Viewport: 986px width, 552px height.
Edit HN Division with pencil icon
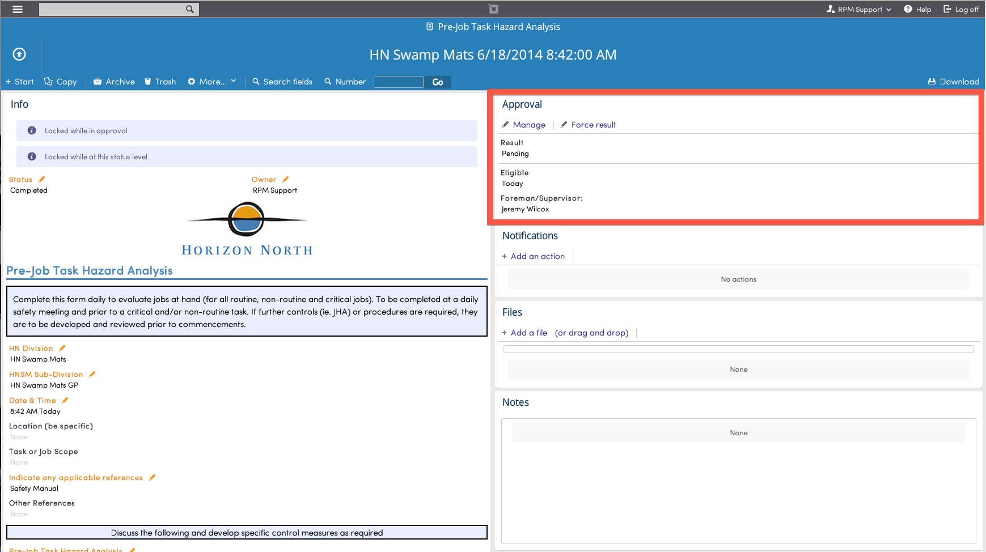click(62, 348)
